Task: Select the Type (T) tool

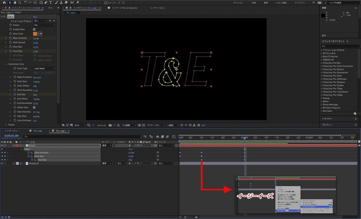Action: (51, 2)
